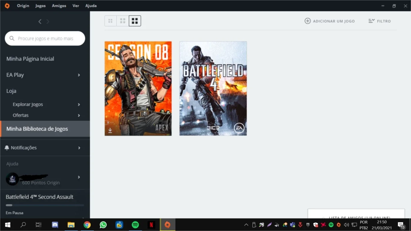411x231 pixels.
Task: Click the POR PTB2 language indicator
Action: tap(364, 225)
